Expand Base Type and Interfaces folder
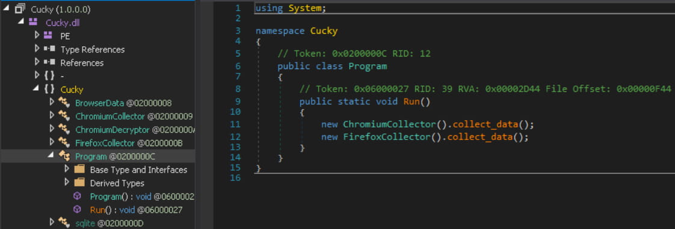675x229 pixels. 67,169
